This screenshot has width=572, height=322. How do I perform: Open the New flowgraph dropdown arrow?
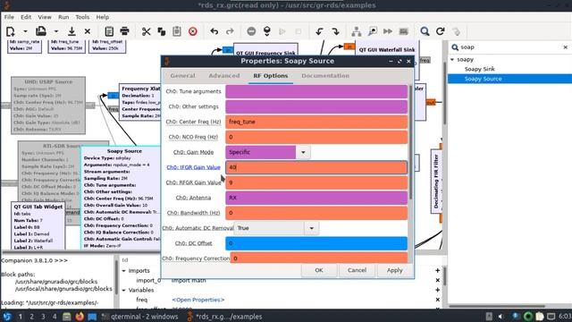[x=25, y=31]
